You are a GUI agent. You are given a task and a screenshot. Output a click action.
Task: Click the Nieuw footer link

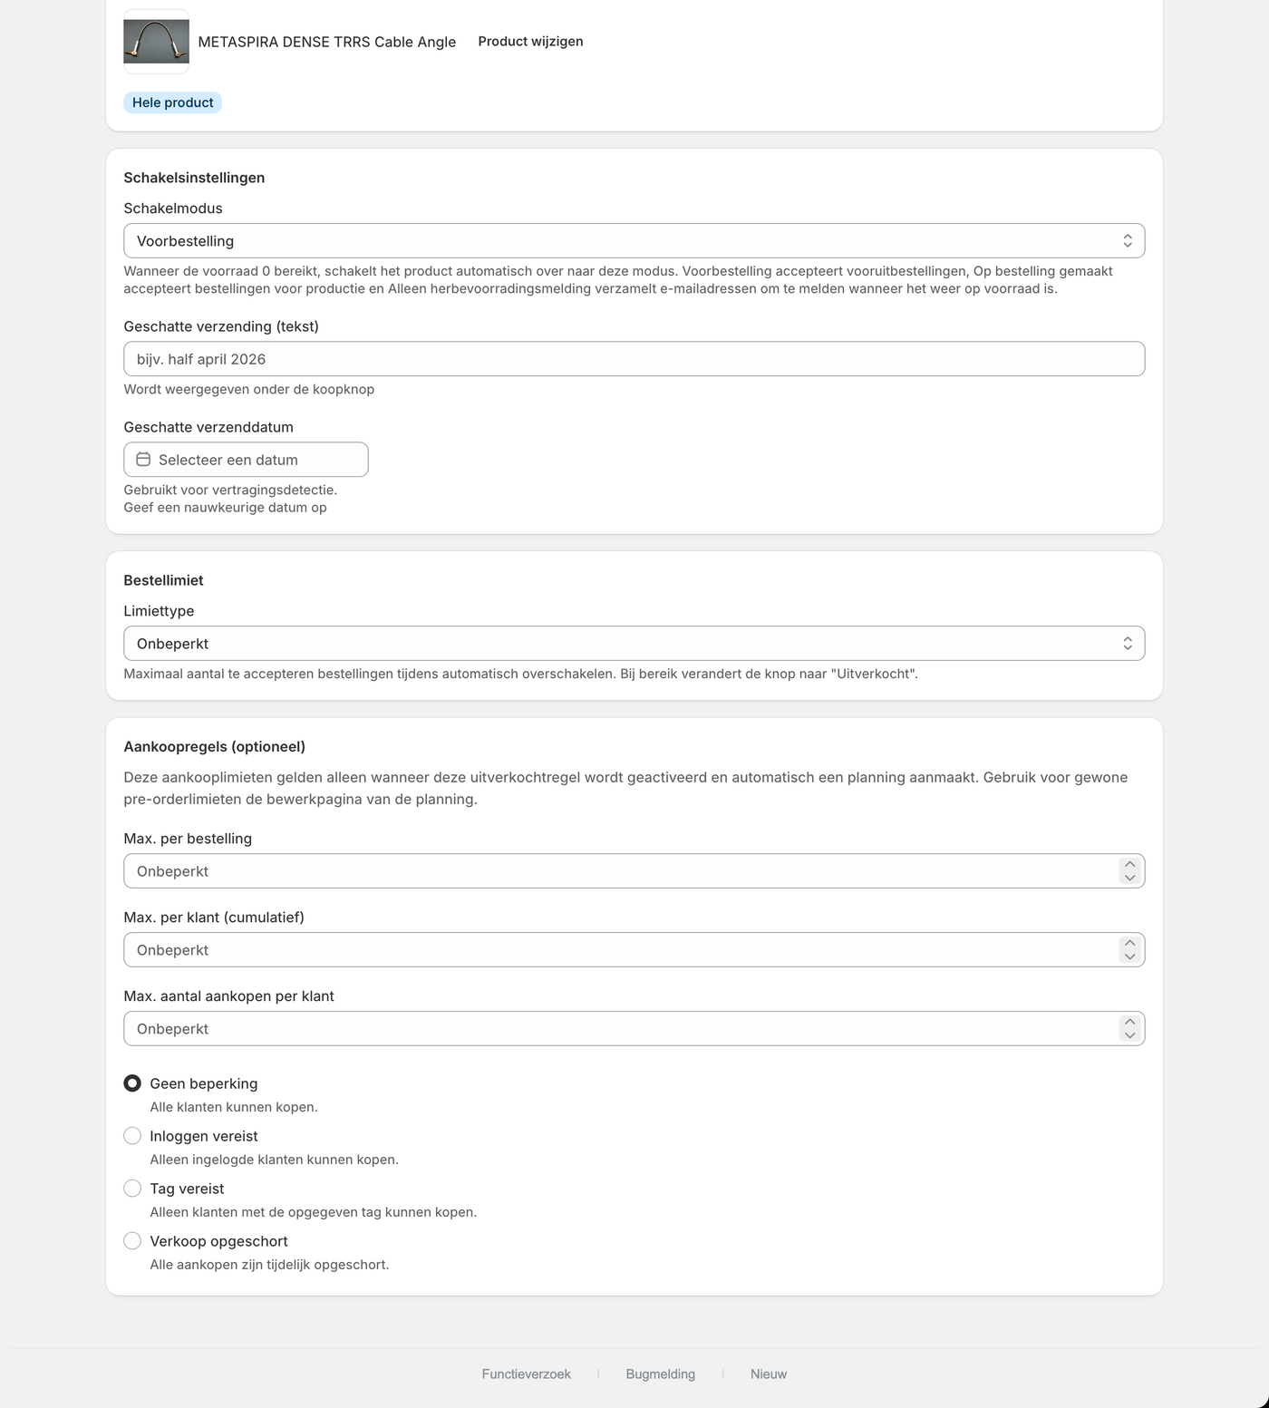pyautogui.click(x=769, y=1374)
